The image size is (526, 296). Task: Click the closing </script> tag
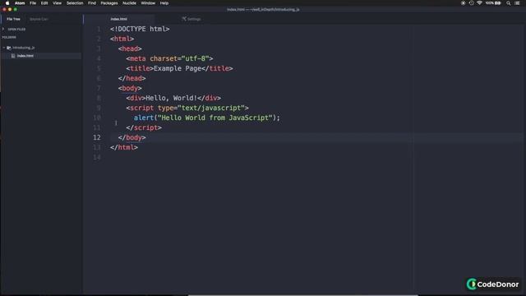pyautogui.click(x=144, y=127)
